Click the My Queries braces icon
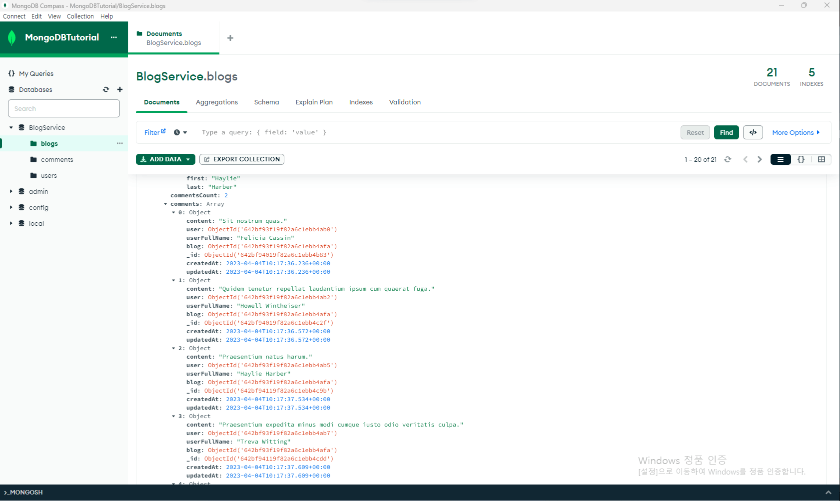This screenshot has width=840, height=501. point(11,73)
